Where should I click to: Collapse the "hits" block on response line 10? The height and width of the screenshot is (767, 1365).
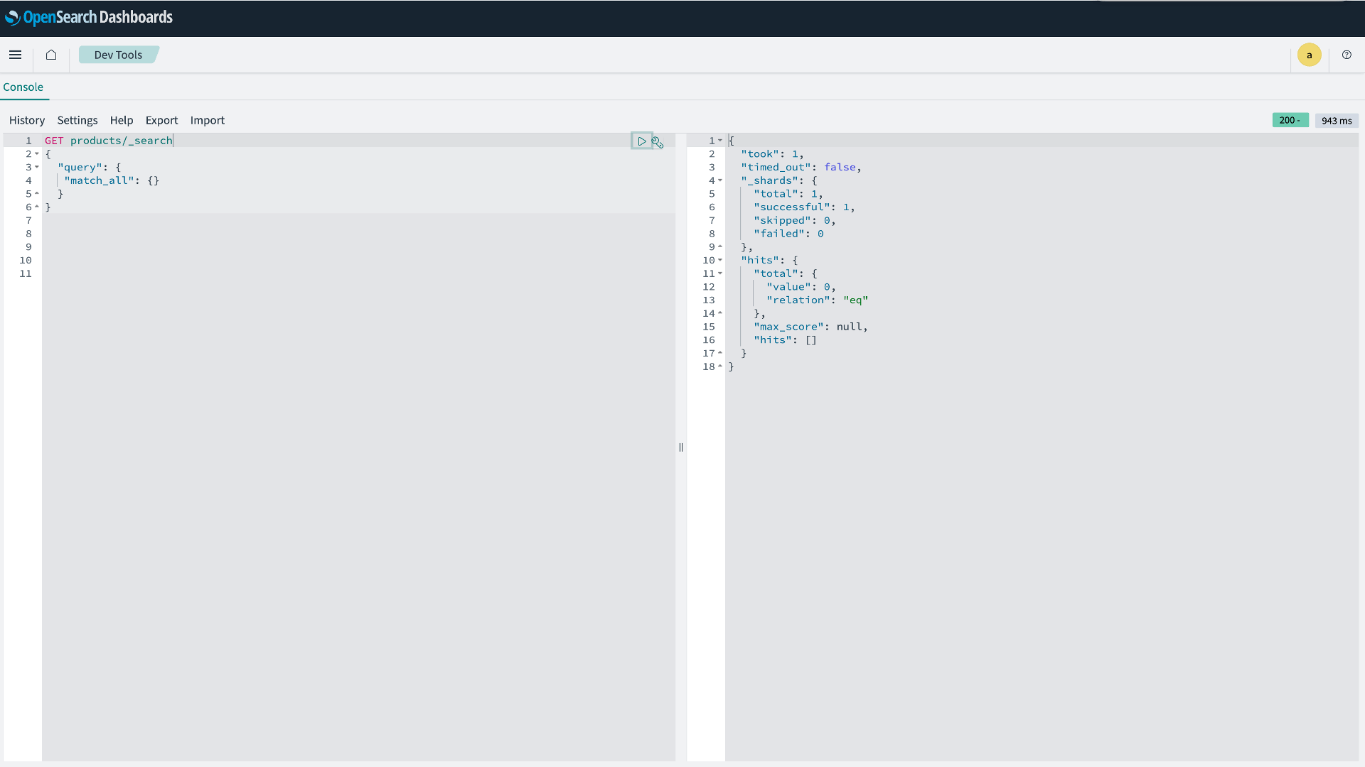coord(720,261)
